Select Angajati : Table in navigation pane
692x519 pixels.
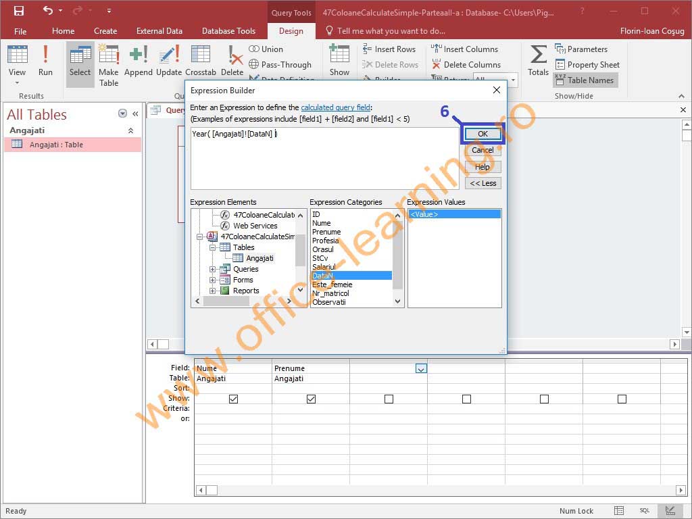72,145
